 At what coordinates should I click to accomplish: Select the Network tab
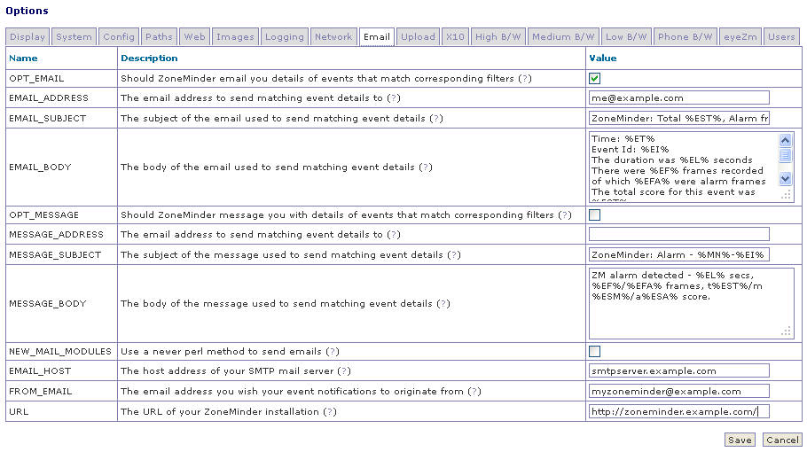coord(333,37)
